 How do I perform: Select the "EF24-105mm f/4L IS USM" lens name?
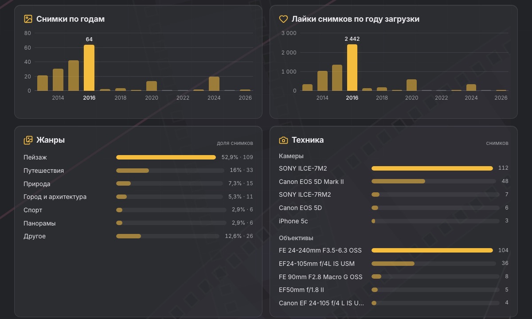[x=317, y=264]
